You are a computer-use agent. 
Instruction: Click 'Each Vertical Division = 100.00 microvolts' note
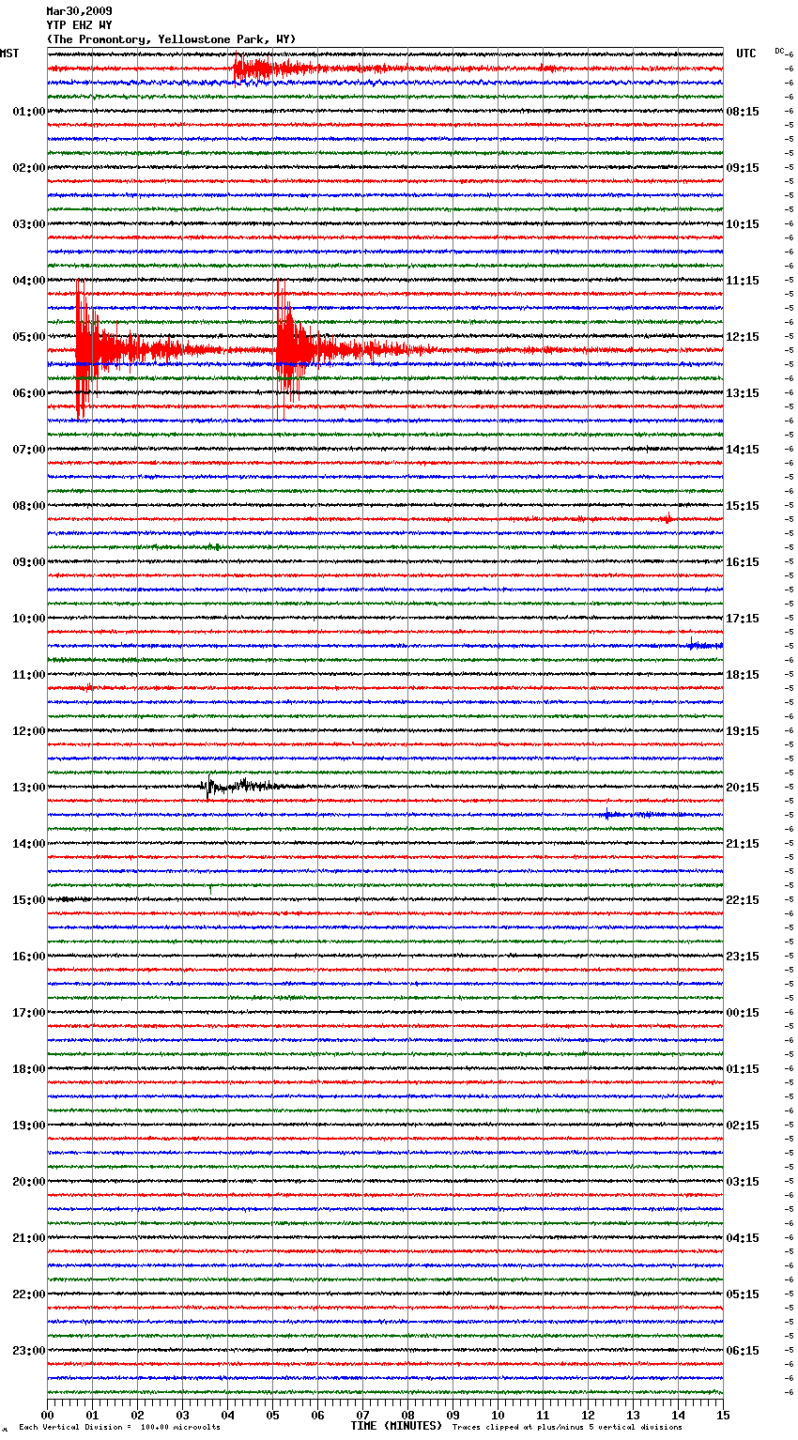(119, 1428)
